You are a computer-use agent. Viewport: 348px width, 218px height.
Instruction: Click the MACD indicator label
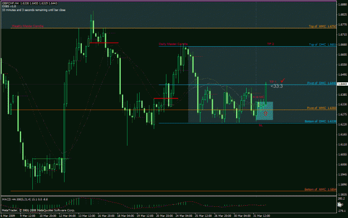(24, 200)
